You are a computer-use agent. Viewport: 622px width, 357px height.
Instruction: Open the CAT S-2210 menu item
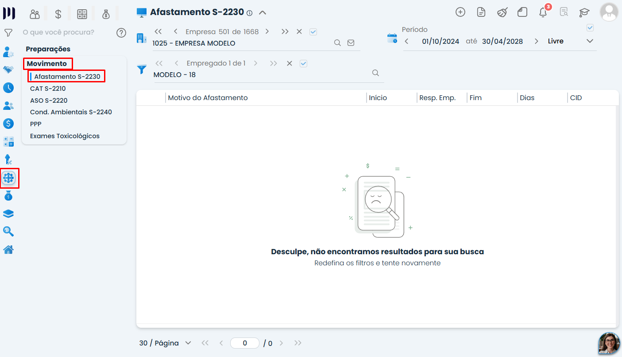(48, 89)
